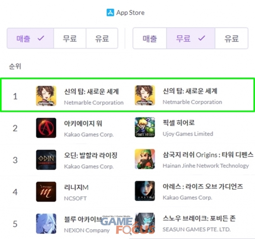This screenshot has width=255, height=239.
Task: Click the 리니지M app icon
Action: [46, 192]
